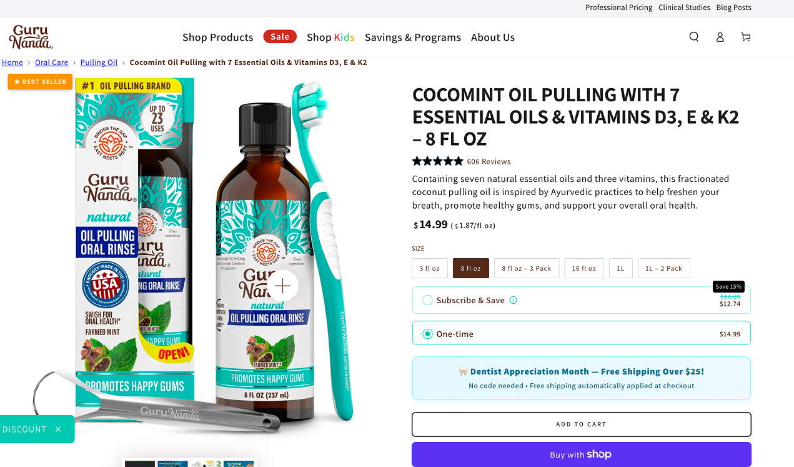Choose the 3 fl oz size
Screen dimensions: 794x467
[x=429, y=268]
